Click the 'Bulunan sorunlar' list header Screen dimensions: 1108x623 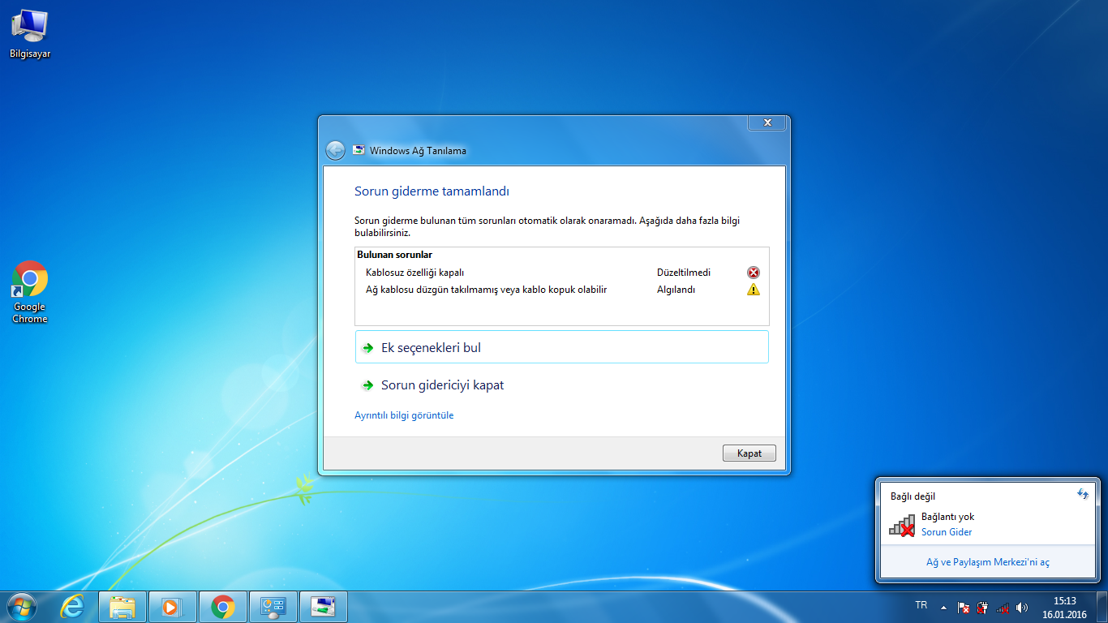click(x=394, y=255)
